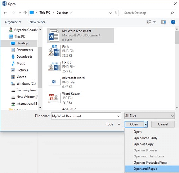Choose Open Read-Only menu option

(152, 138)
